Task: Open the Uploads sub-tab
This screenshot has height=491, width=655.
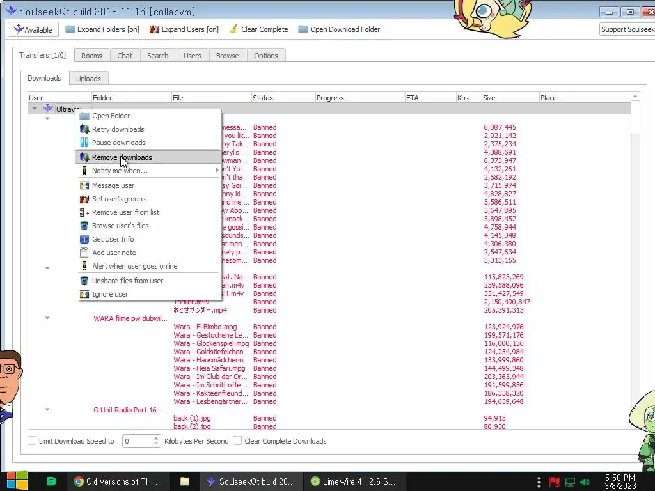Action: (88, 79)
